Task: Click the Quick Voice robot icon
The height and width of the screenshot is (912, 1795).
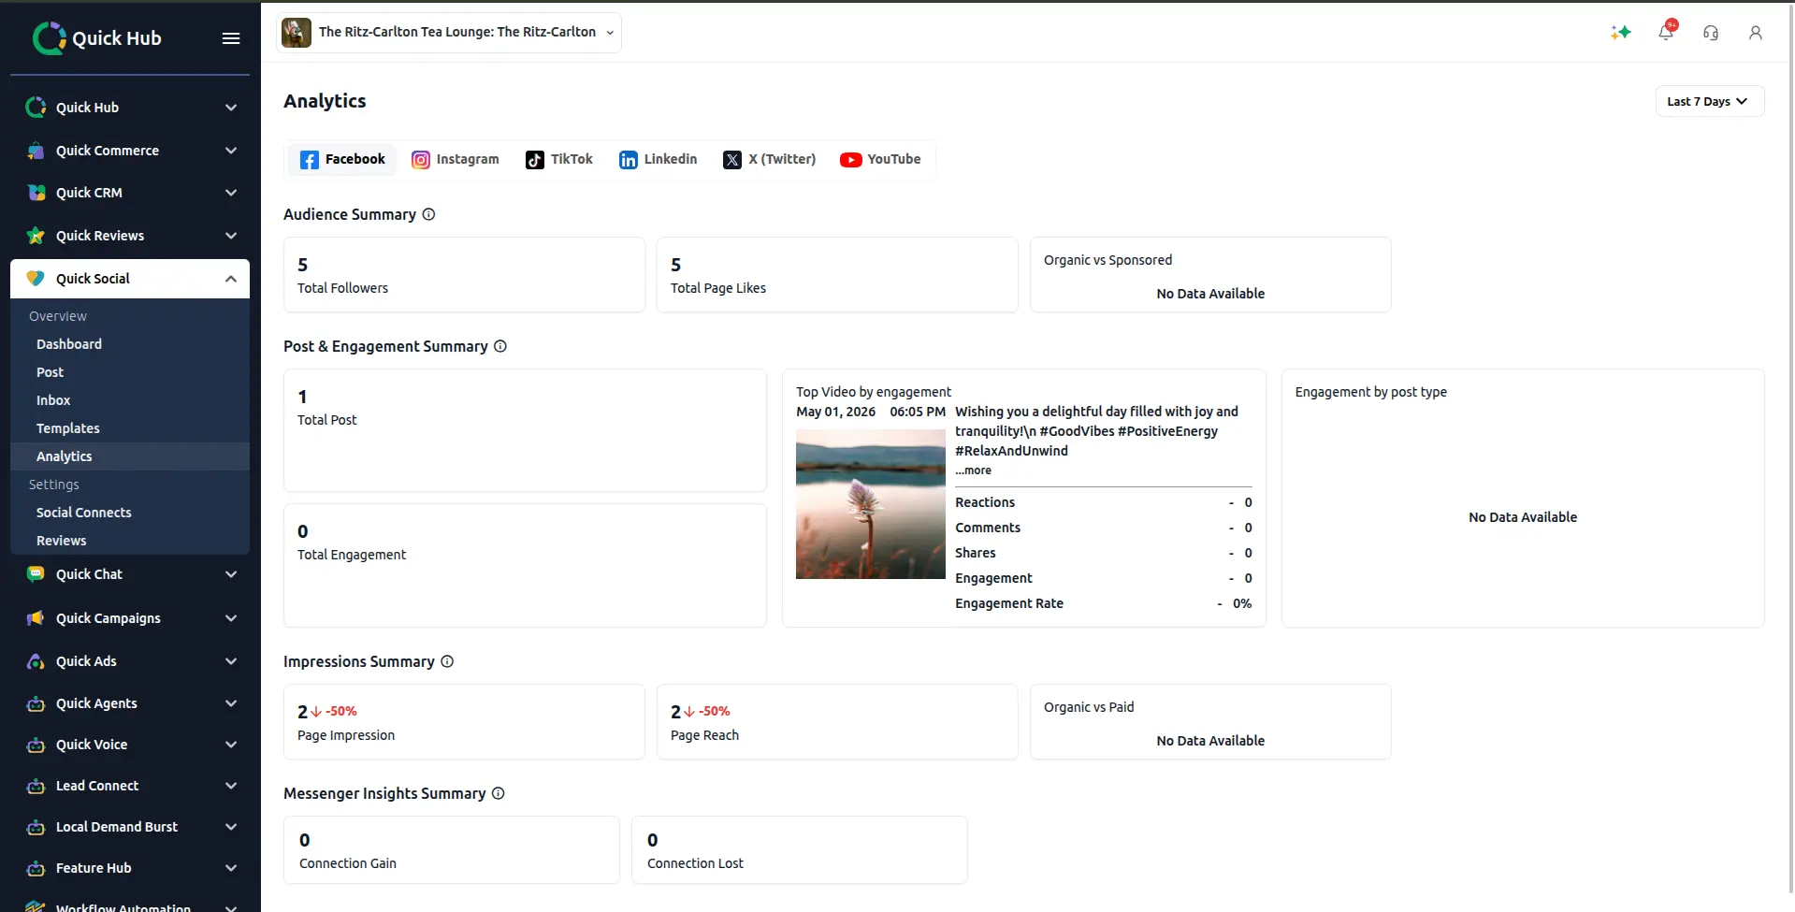Action: (x=36, y=745)
